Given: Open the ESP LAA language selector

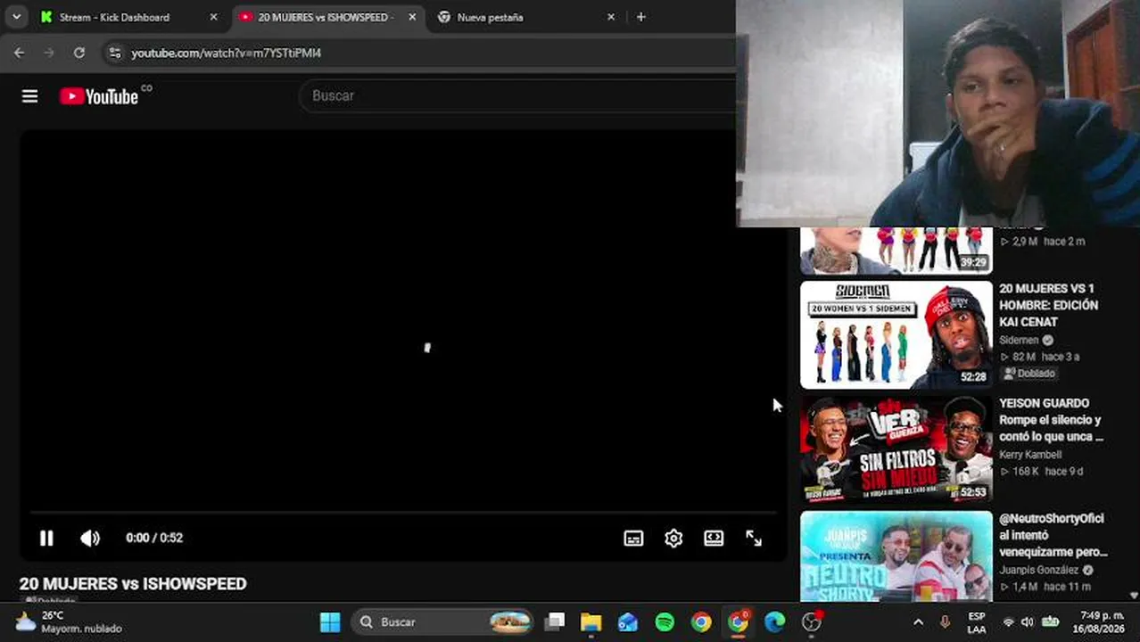Looking at the screenshot, I should point(976,622).
